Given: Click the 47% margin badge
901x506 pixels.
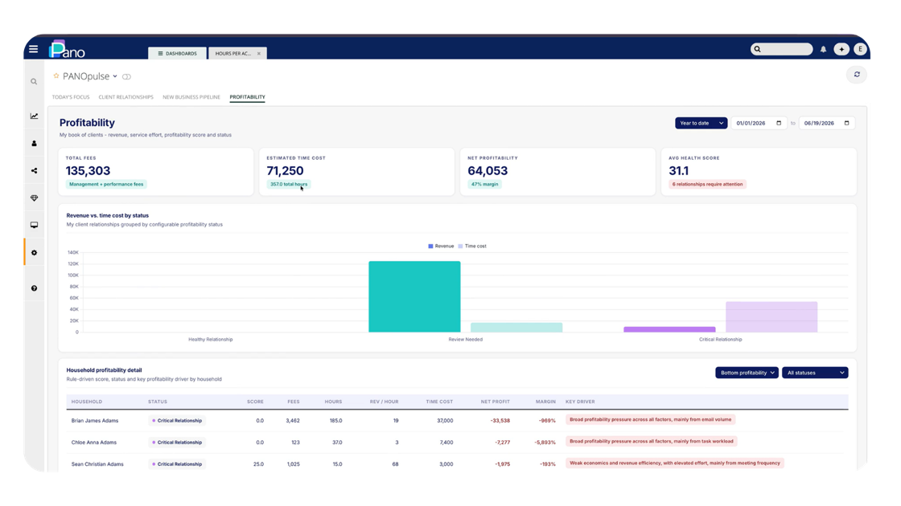Looking at the screenshot, I should 484,184.
